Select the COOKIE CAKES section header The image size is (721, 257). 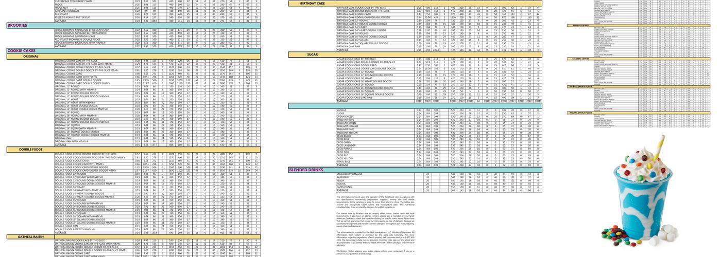point(21,51)
